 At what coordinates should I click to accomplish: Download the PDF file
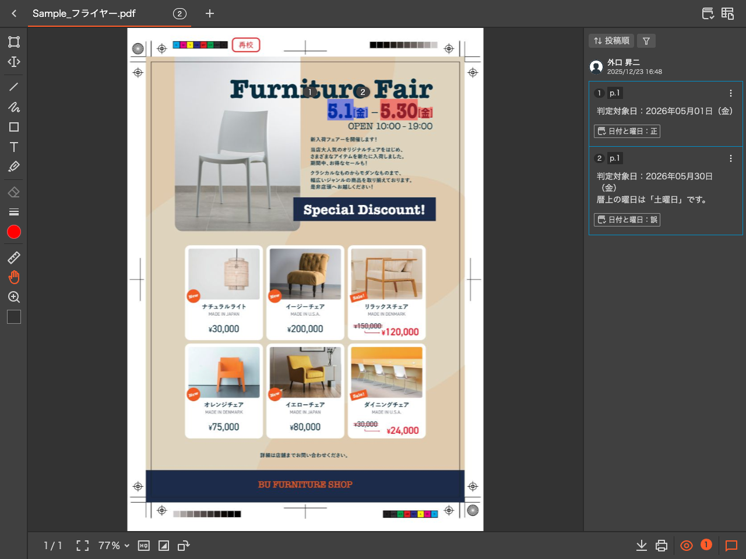click(641, 546)
